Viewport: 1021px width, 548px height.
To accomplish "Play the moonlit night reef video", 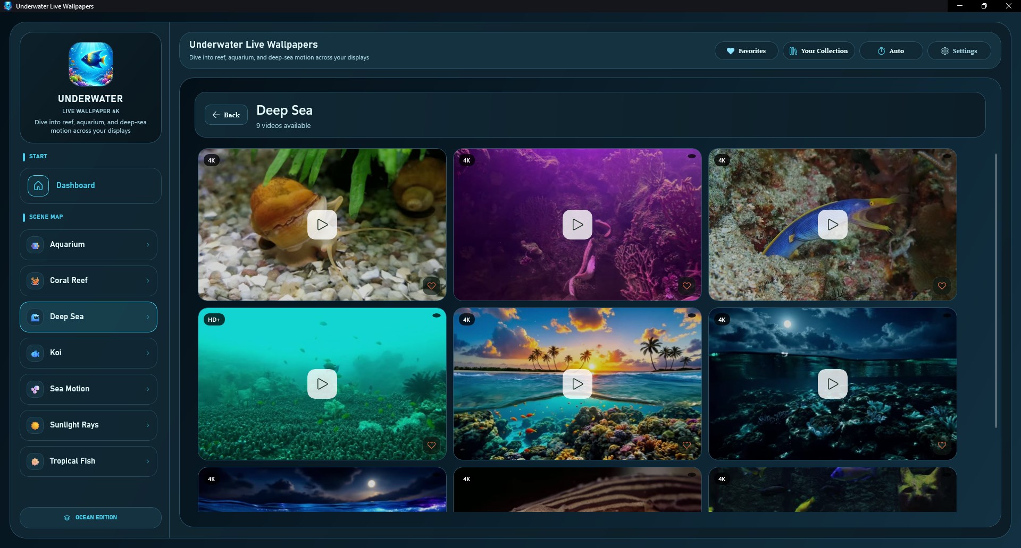I will [x=833, y=384].
